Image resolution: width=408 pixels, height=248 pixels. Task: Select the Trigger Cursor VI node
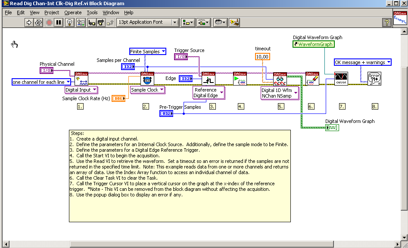pos(341,79)
